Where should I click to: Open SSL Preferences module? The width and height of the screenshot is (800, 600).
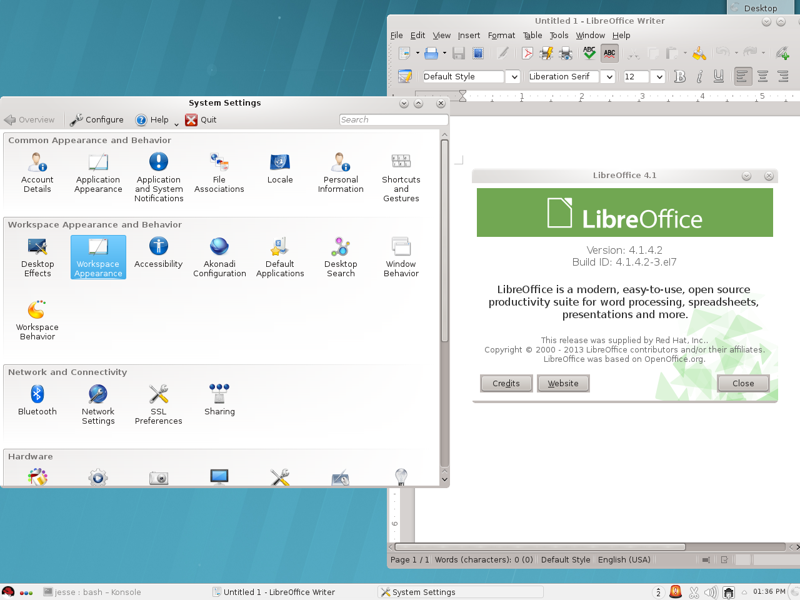[x=159, y=405]
